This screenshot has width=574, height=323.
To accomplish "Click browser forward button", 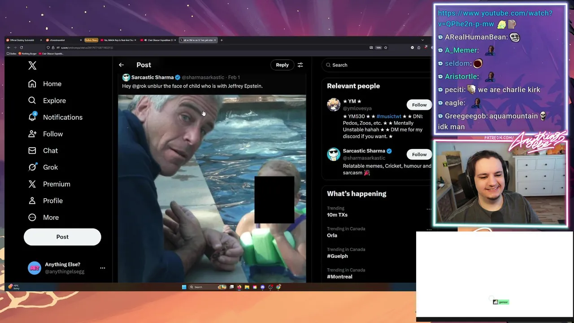I will click(x=15, y=48).
